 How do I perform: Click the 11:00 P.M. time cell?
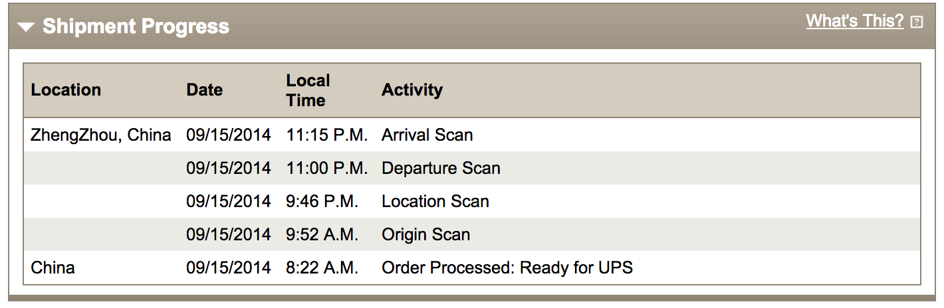(x=326, y=169)
